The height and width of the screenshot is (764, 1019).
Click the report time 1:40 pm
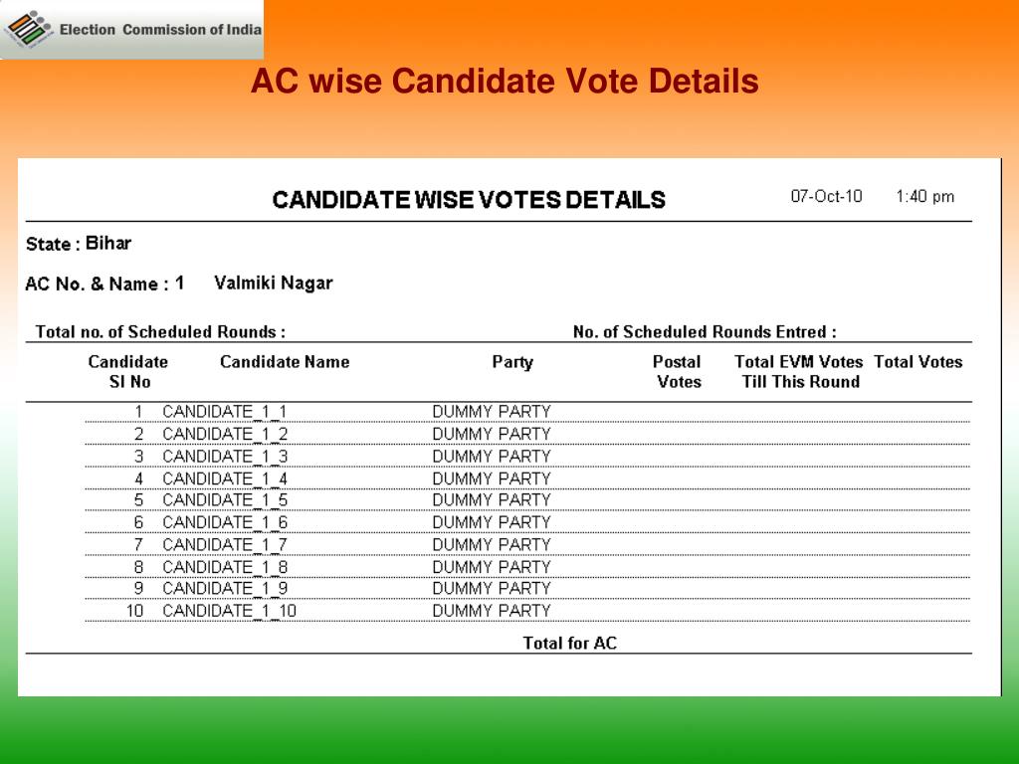click(924, 197)
